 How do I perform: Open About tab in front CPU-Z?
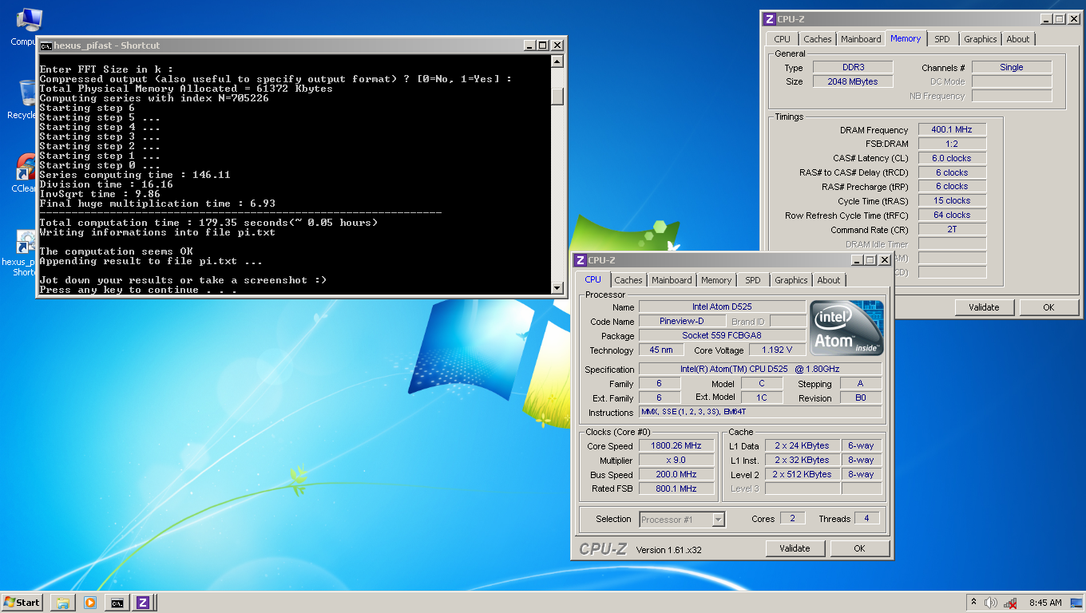(x=829, y=280)
